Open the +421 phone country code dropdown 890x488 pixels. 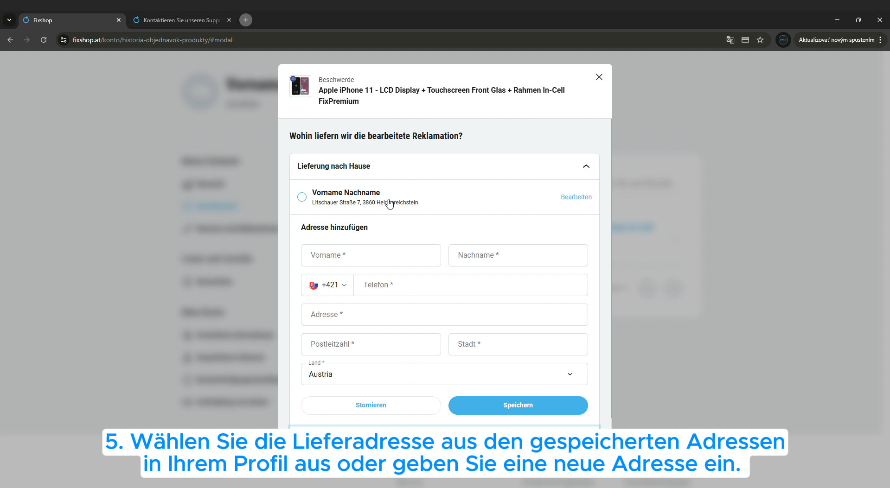point(327,285)
